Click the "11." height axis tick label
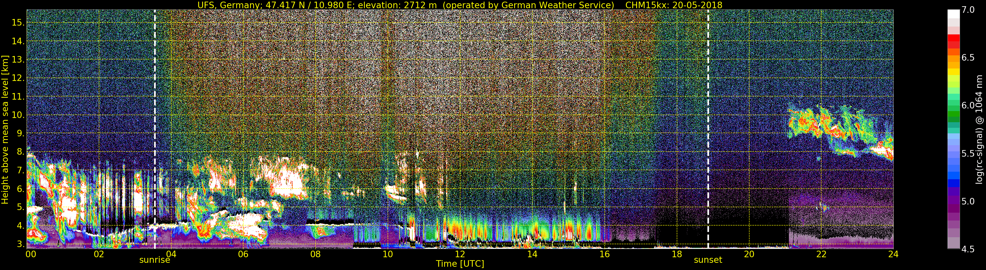Viewport: 986px width, 270px height. point(18,97)
